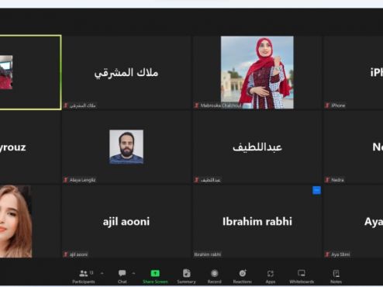383x287 pixels.
Task: Select the Alaya Lengliz profile photo tile
Action: [126, 147]
